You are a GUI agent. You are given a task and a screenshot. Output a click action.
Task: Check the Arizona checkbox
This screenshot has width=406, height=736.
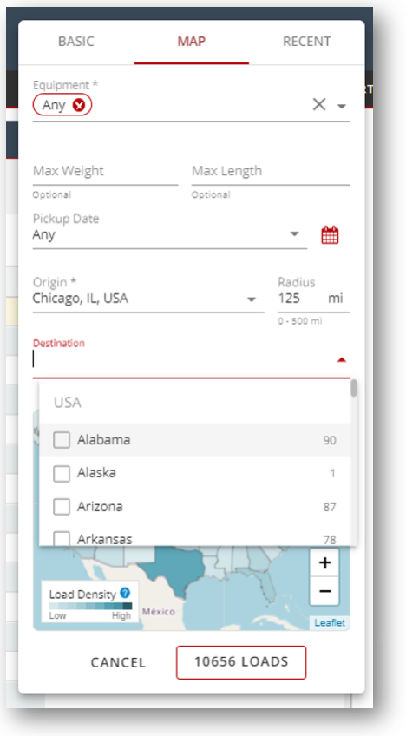pos(62,507)
